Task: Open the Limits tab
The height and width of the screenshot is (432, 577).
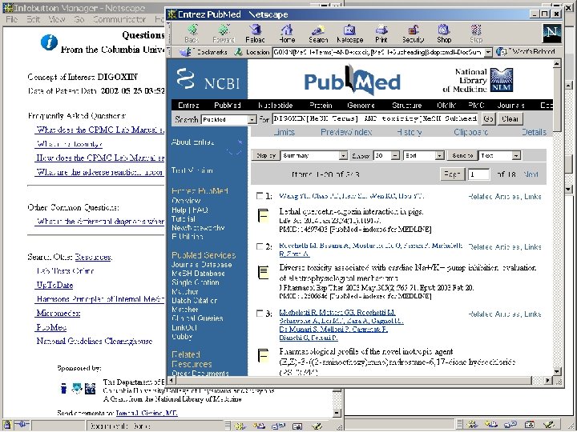Action: (284, 132)
